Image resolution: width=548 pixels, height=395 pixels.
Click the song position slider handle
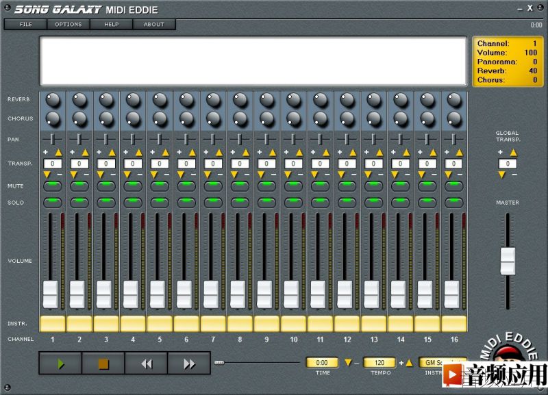[x=219, y=363]
